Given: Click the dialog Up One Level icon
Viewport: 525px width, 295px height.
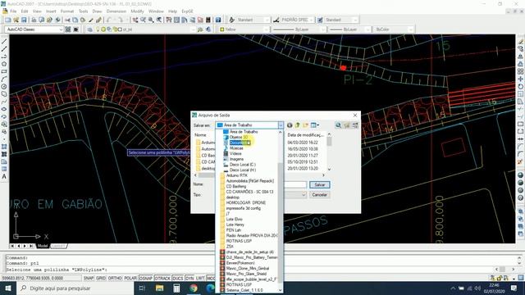Looking at the screenshot, I should coord(297,125).
